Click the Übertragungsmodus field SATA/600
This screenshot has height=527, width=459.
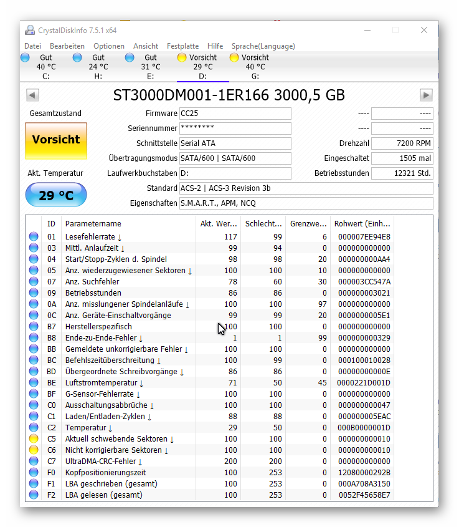click(x=235, y=158)
